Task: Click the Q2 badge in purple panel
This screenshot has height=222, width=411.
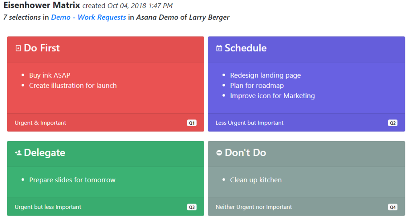Action: point(393,123)
